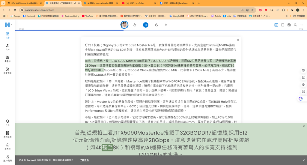The height and width of the screenshot is (165, 307).
Task: Open the Facebook bookmark
Action: coord(29,16)
